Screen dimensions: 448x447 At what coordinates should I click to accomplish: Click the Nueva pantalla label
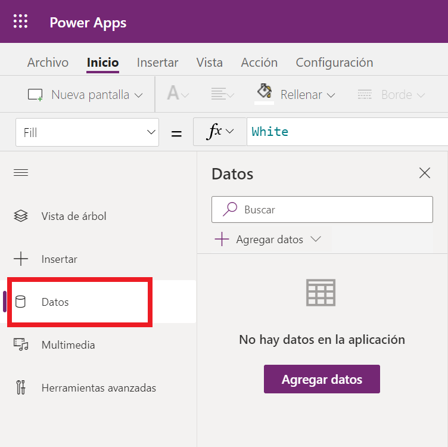point(91,95)
